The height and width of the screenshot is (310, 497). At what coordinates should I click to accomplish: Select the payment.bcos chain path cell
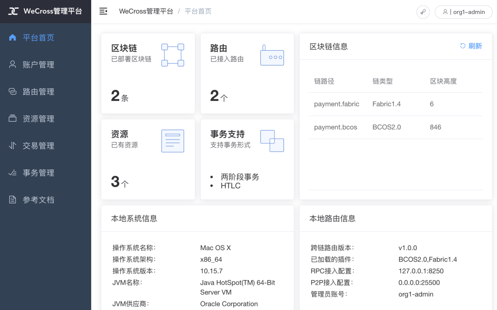pos(335,127)
